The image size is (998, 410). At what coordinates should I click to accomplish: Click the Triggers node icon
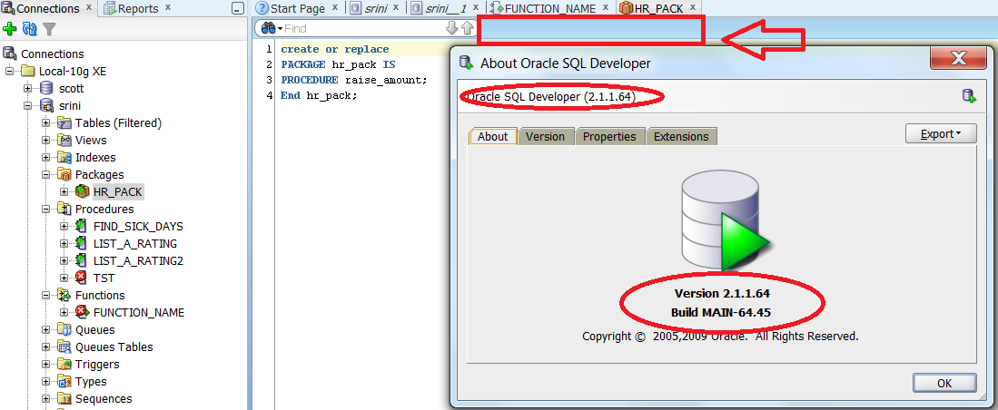pyautogui.click(x=64, y=365)
